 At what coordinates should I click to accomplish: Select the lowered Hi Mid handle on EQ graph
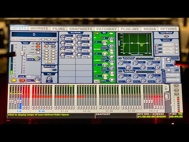click(141, 45)
